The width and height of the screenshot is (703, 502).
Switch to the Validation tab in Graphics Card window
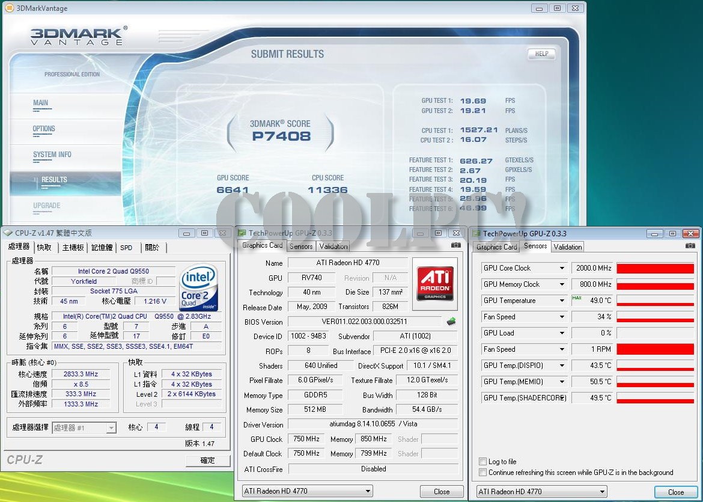click(333, 246)
